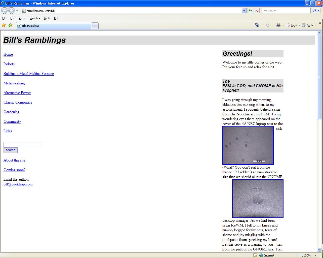Open the Favorites menu
Image resolution: width=323 pixels, height=258 pixels.
[x=34, y=18]
